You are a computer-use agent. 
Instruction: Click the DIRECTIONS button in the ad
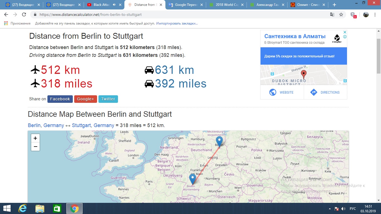pos(325,92)
